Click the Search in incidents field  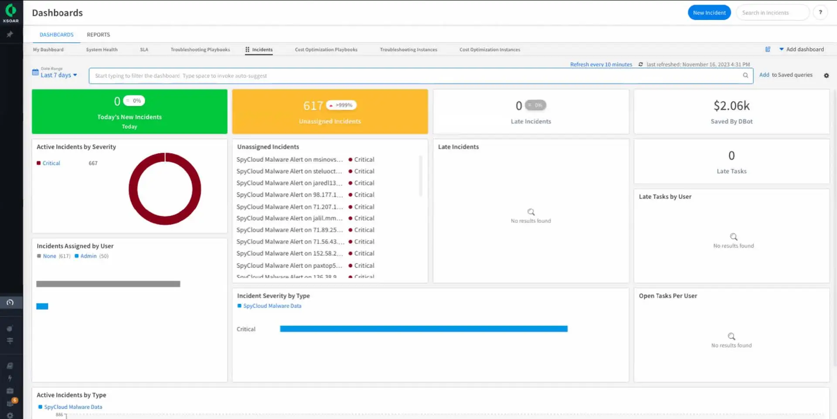point(772,12)
